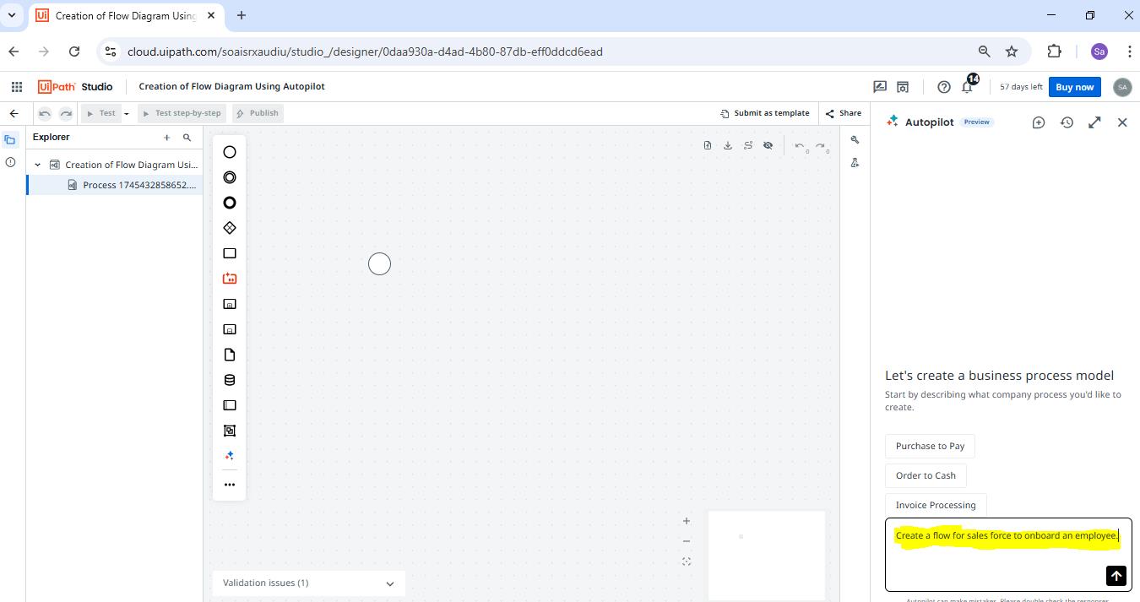Select the gateway diamond shape
This screenshot has width=1140, height=602.
point(229,227)
